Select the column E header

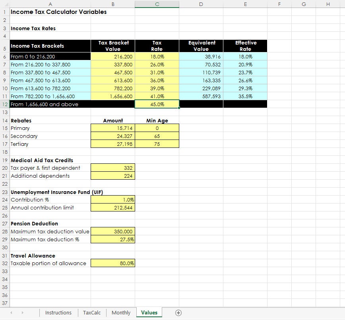(x=246, y=4)
